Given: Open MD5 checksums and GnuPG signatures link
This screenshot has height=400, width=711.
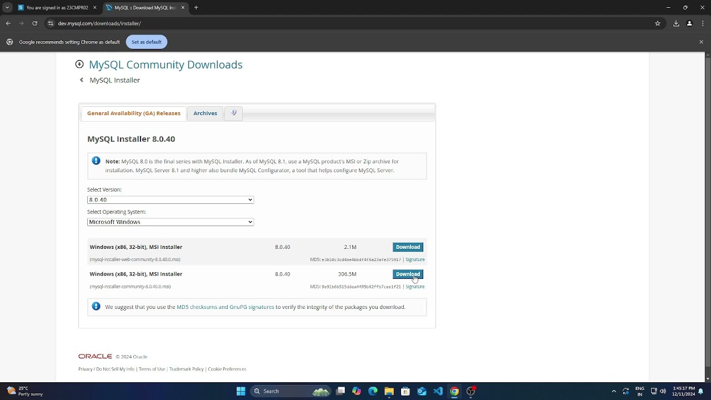Looking at the screenshot, I should point(225,307).
